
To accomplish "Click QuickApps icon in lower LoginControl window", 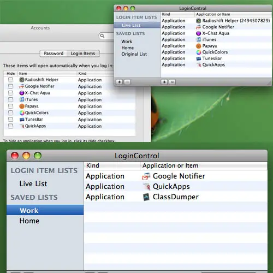I will (147, 187).
